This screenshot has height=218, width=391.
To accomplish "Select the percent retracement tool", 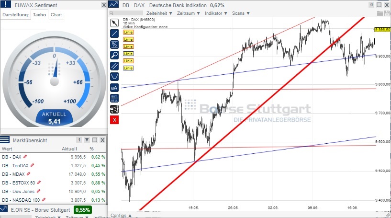I will (x=114, y=45).
